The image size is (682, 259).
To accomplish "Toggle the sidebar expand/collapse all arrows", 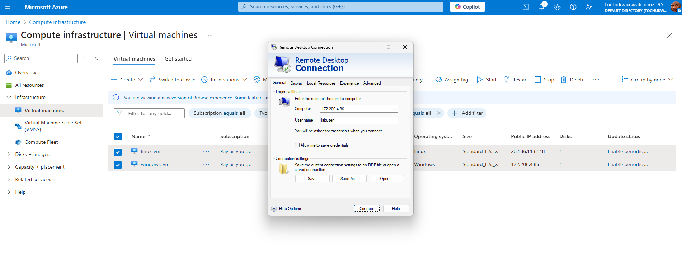I will coord(84,58).
